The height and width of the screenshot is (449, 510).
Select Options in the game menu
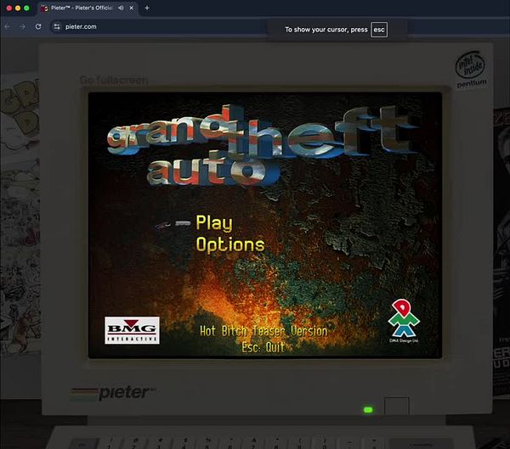230,245
